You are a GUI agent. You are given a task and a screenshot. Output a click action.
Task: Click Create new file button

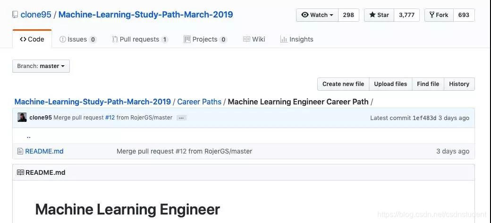(343, 84)
